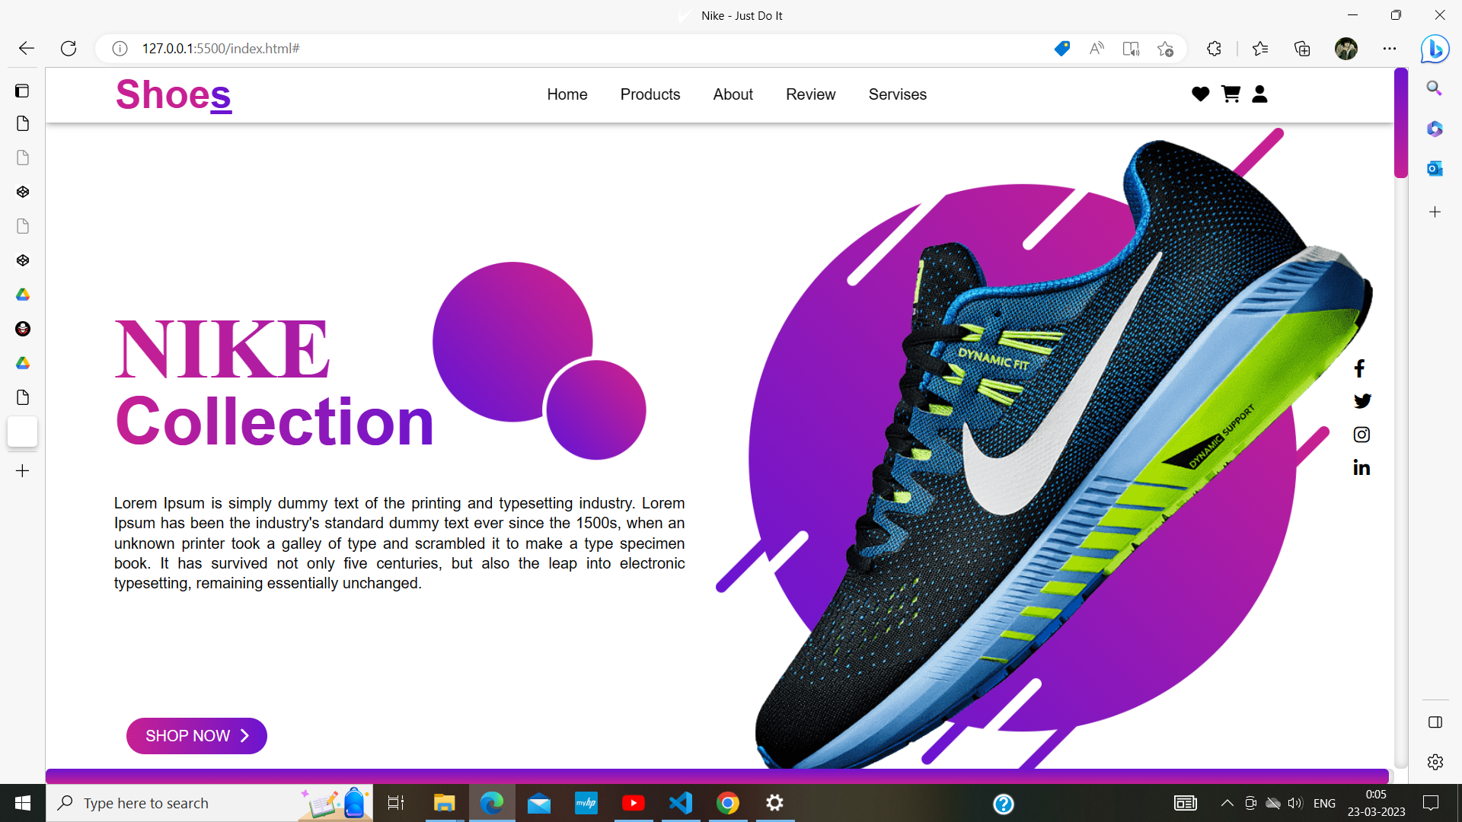Open the shopping cart icon
This screenshot has height=822, width=1462.
click(x=1231, y=94)
